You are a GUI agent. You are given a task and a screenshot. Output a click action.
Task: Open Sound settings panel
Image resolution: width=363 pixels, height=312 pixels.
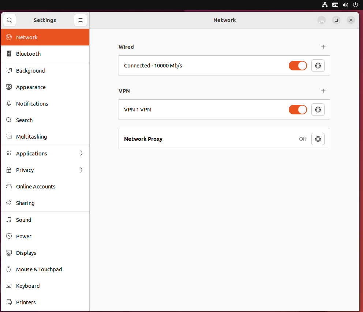pyautogui.click(x=45, y=220)
